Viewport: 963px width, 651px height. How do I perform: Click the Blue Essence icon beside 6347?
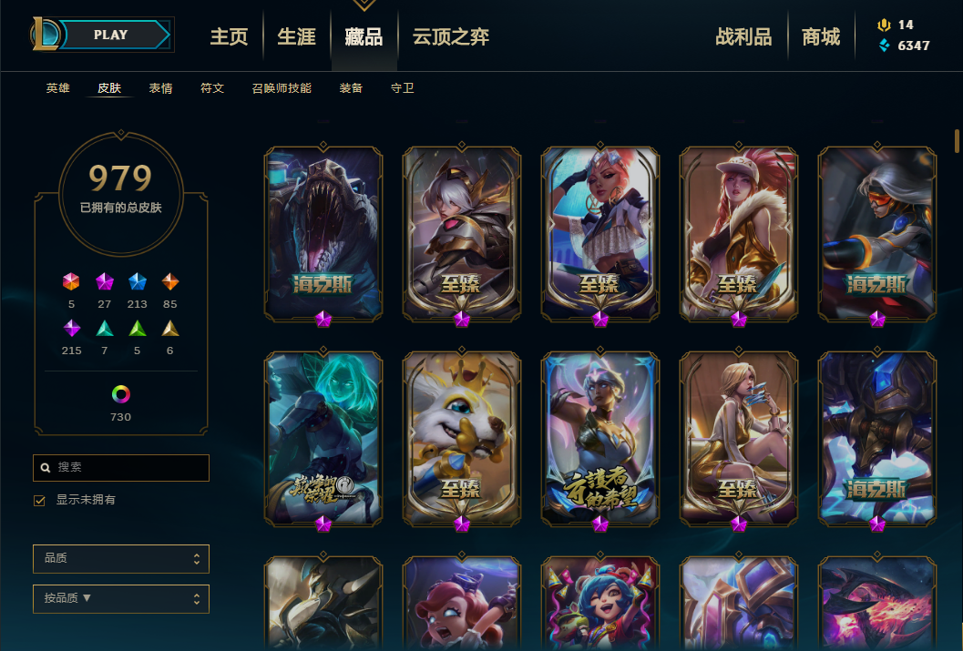pos(884,46)
